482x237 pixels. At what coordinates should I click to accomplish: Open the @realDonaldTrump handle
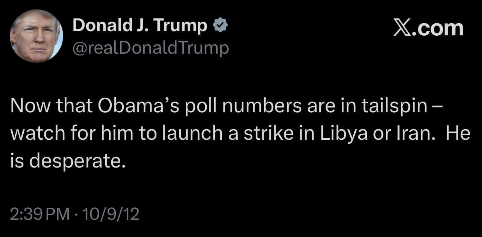(x=150, y=48)
